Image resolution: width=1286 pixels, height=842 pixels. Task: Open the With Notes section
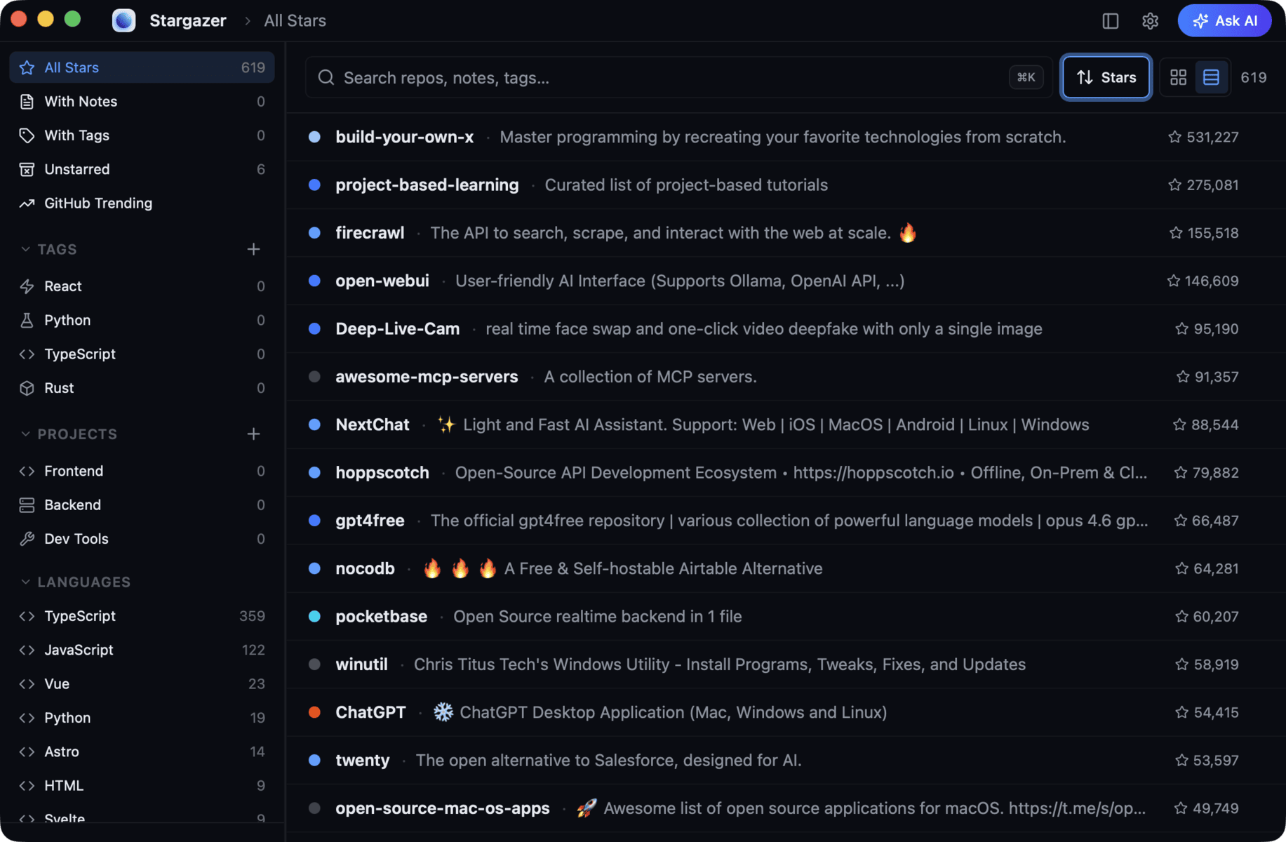142,101
